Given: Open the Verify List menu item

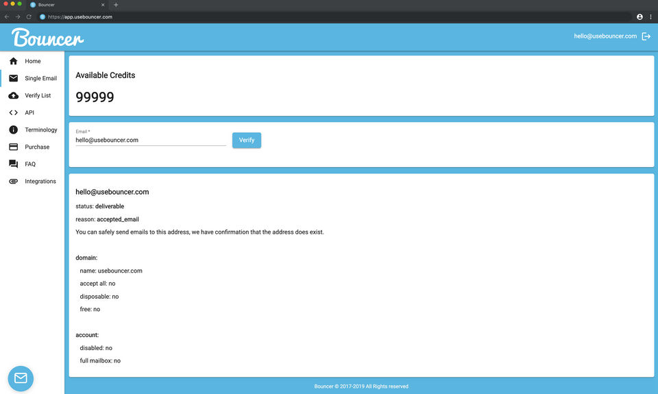Looking at the screenshot, I should point(32,95).
